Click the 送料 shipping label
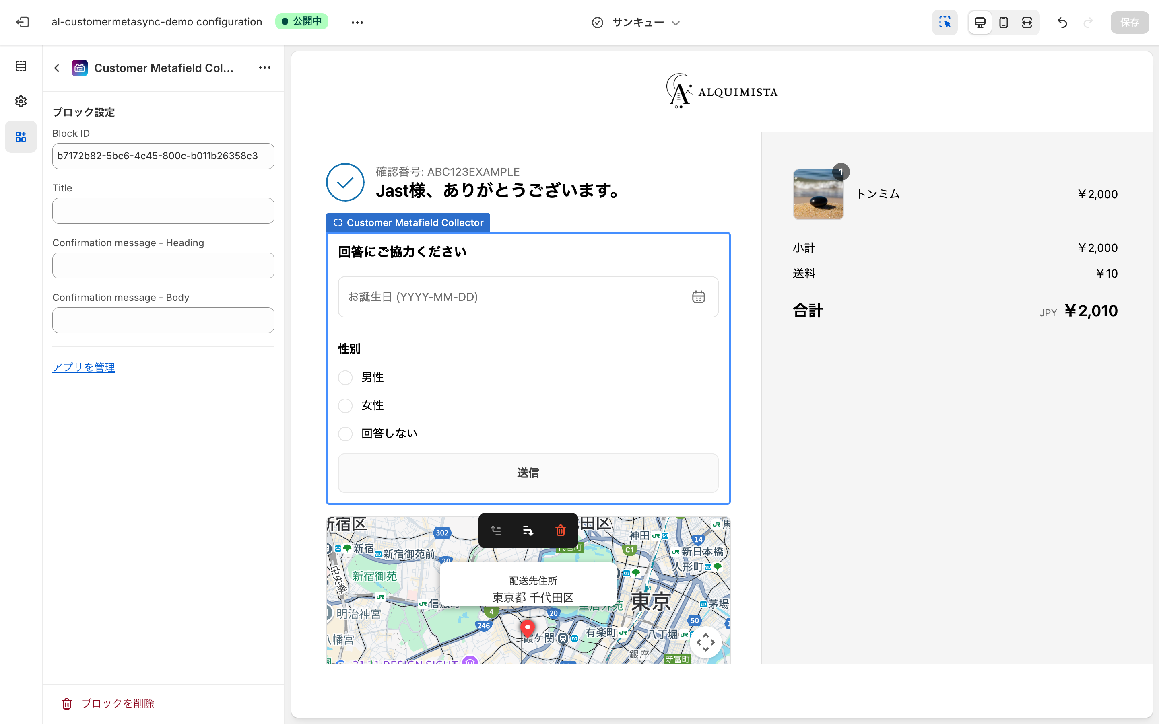1159x724 pixels. [x=804, y=274]
